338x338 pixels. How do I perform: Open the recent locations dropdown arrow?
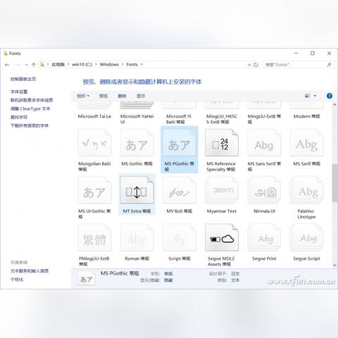[26, 65]
